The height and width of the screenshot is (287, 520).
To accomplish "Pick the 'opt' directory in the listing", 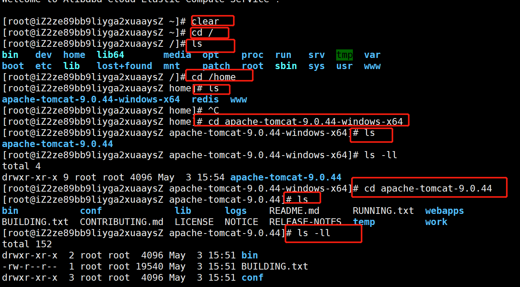I will (211, 55).
